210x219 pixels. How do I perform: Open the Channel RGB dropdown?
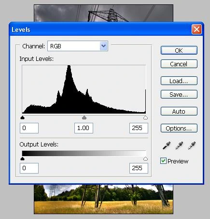click(78, 46)
